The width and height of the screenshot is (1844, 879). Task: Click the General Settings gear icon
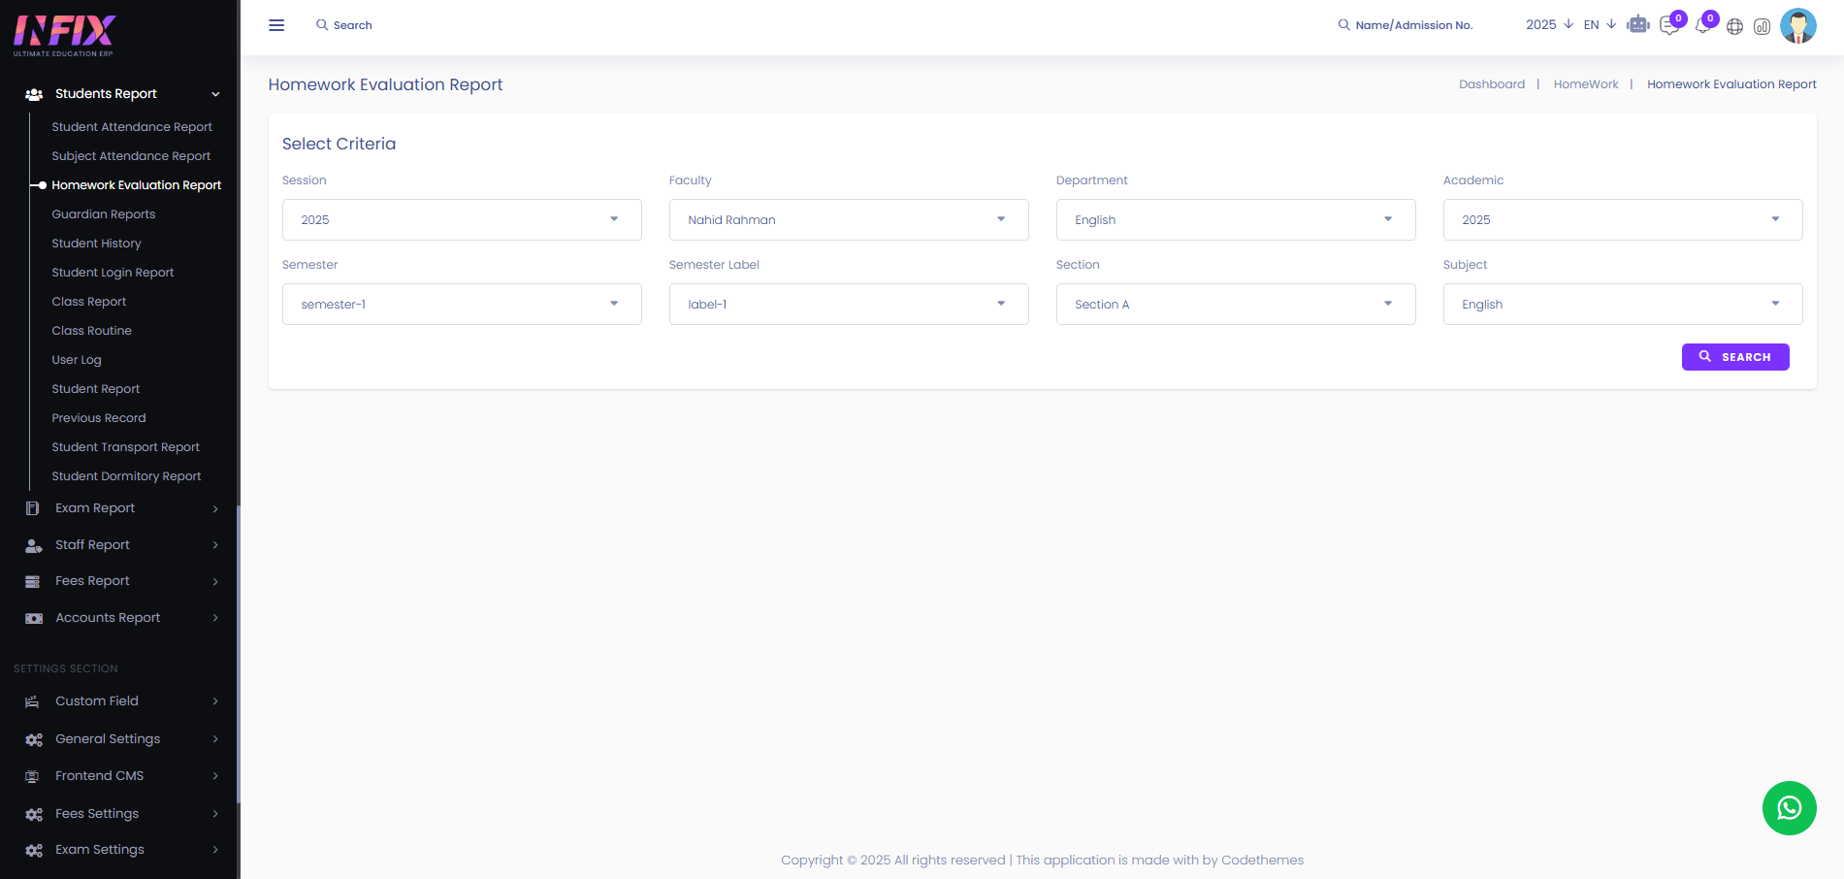34,739
